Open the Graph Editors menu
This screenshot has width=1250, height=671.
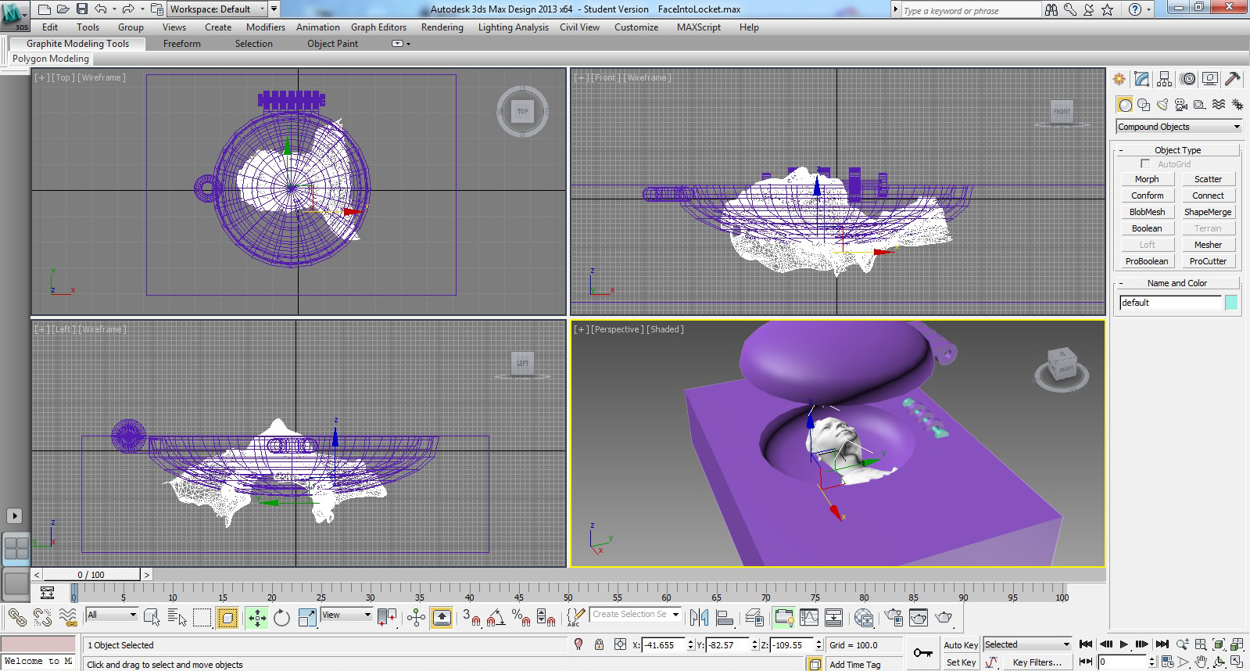[x=379, y=27]
